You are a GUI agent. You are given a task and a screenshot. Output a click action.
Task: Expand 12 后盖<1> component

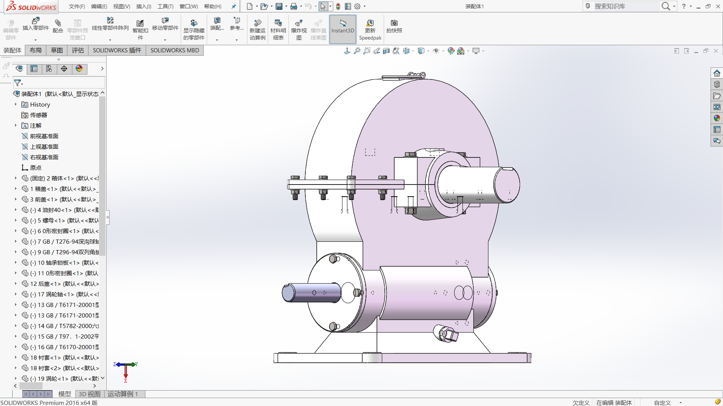point(15,284)
